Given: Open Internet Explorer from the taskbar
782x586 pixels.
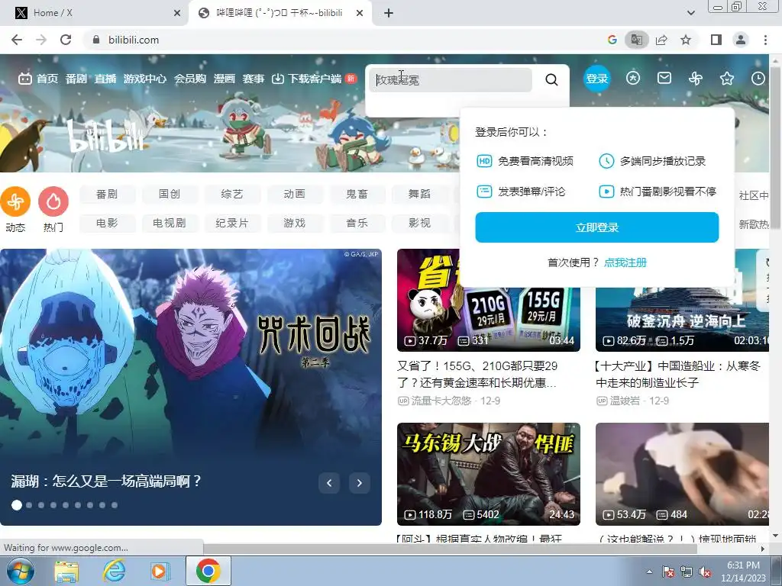Looking at the screenshot, I should pyautogui.click(x=114, y=571).
